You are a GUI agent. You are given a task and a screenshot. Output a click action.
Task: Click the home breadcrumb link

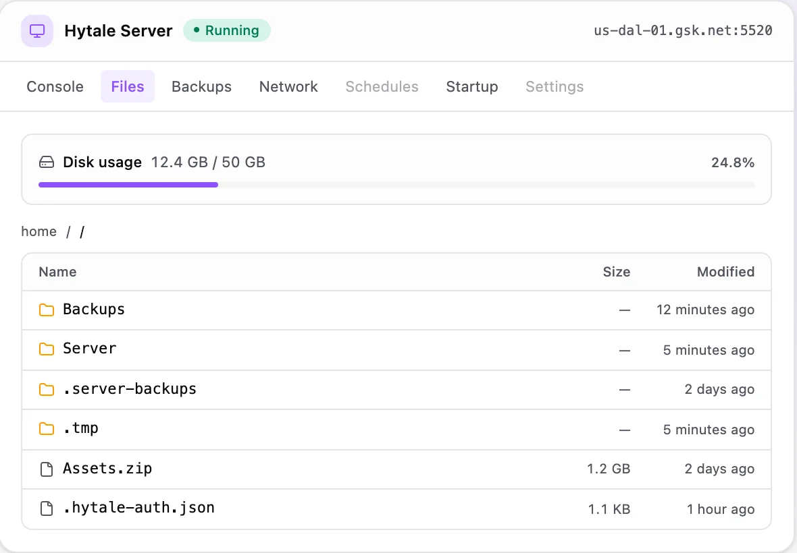(38, 231)
